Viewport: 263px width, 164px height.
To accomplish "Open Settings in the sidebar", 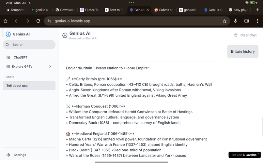I will [29, 155].
